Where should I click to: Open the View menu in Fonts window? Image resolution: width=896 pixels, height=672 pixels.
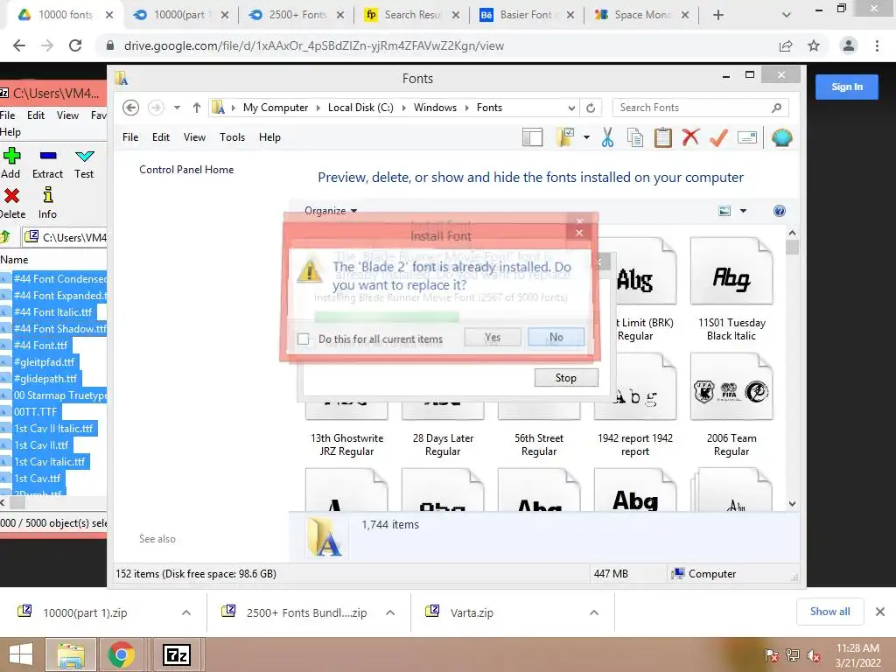pyautogui.click(x=194, y=137)
